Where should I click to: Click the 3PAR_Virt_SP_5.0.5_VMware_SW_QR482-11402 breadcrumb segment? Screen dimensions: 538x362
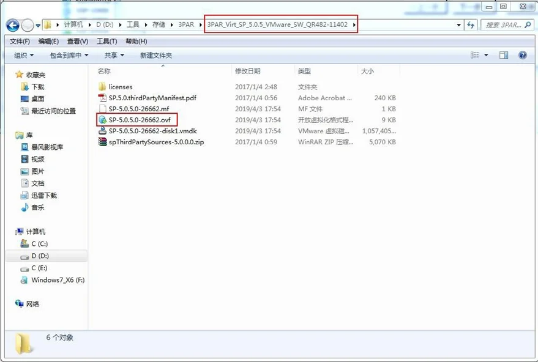click(277, 24)
